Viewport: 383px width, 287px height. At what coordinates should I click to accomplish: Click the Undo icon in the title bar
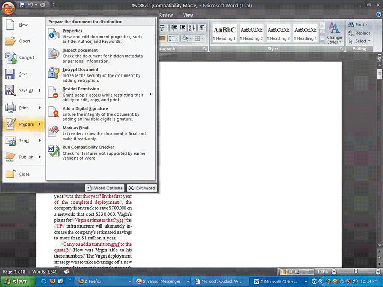[31, 5]
